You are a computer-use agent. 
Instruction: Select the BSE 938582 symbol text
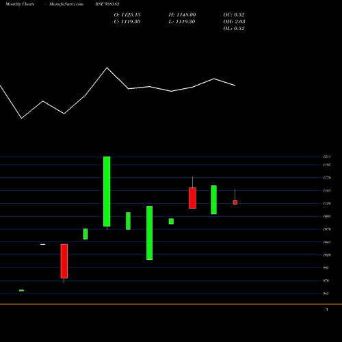point(107,4)
